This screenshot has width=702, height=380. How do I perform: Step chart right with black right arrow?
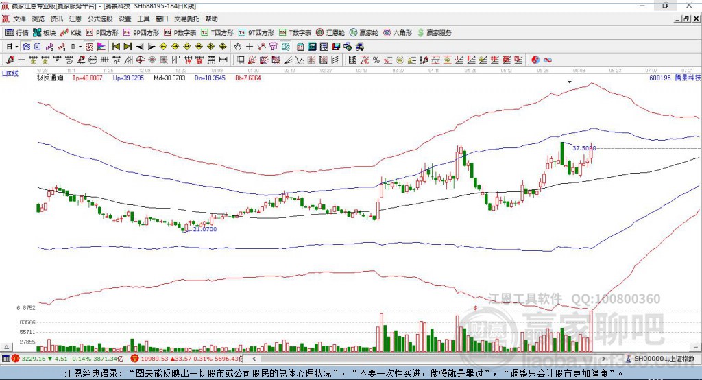152,47
